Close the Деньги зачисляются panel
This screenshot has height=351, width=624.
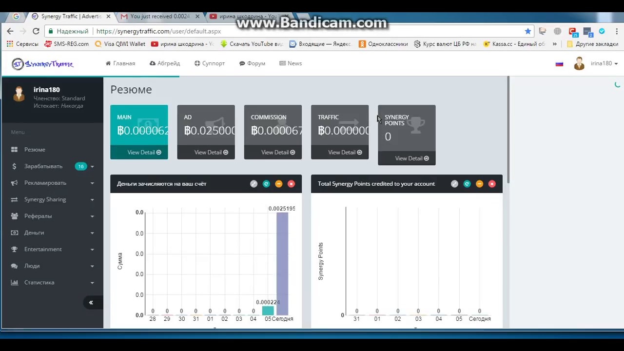tap(291, 184)
